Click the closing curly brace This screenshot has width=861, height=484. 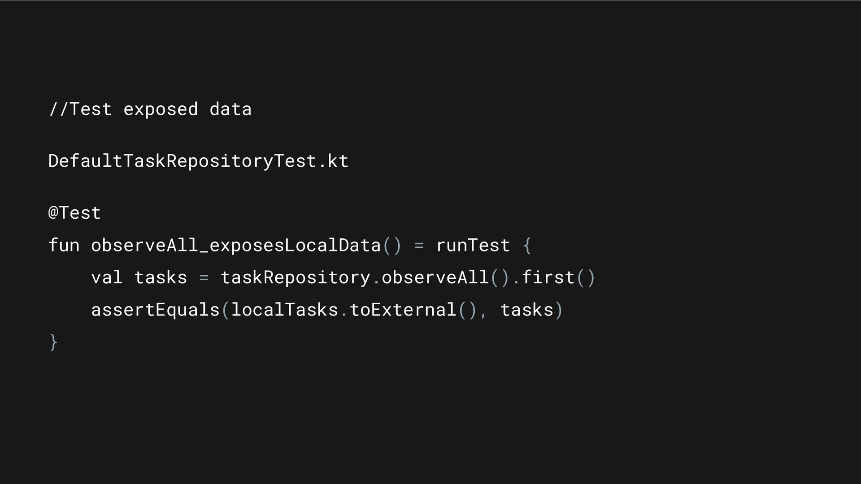[x=53, y=342]
